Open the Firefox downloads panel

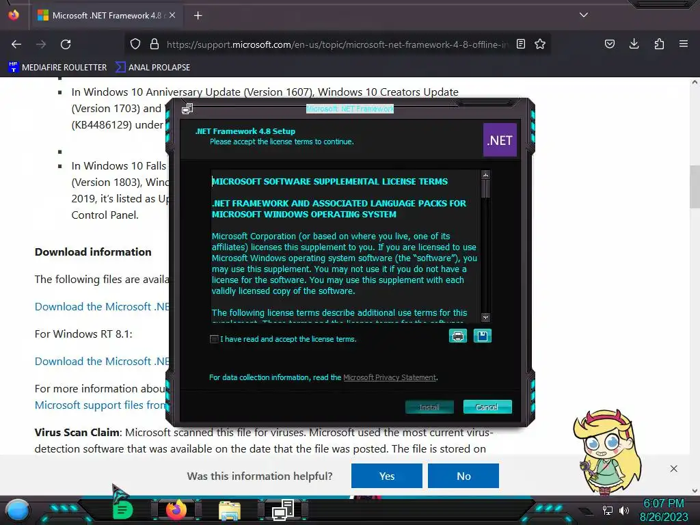coord(634,44)
